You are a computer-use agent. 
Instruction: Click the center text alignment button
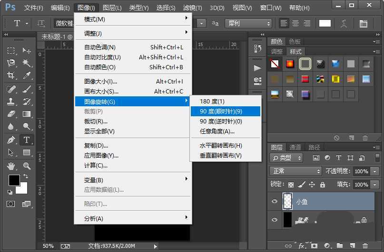click(295, 23)
